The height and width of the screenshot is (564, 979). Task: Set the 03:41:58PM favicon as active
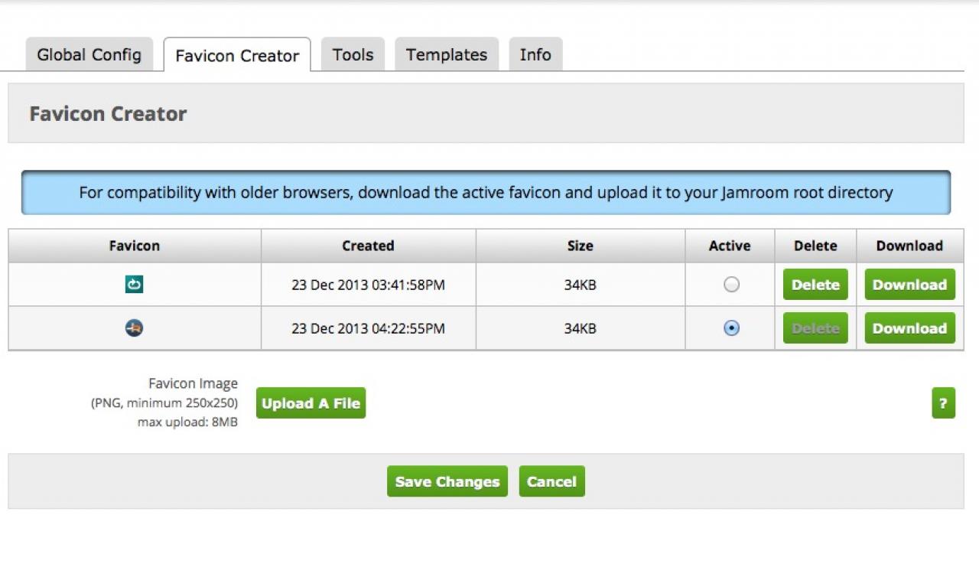(x=731, y=285)
